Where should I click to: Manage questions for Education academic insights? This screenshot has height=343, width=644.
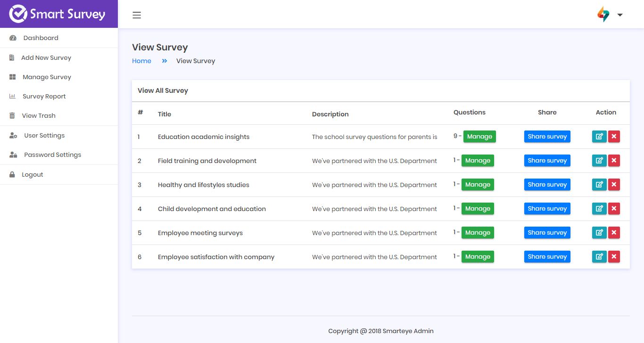pyautogui.click(x=479, y=137)
